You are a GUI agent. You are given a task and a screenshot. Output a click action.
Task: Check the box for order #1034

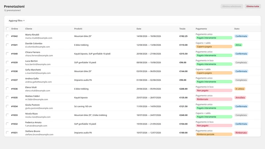(7, 106)
